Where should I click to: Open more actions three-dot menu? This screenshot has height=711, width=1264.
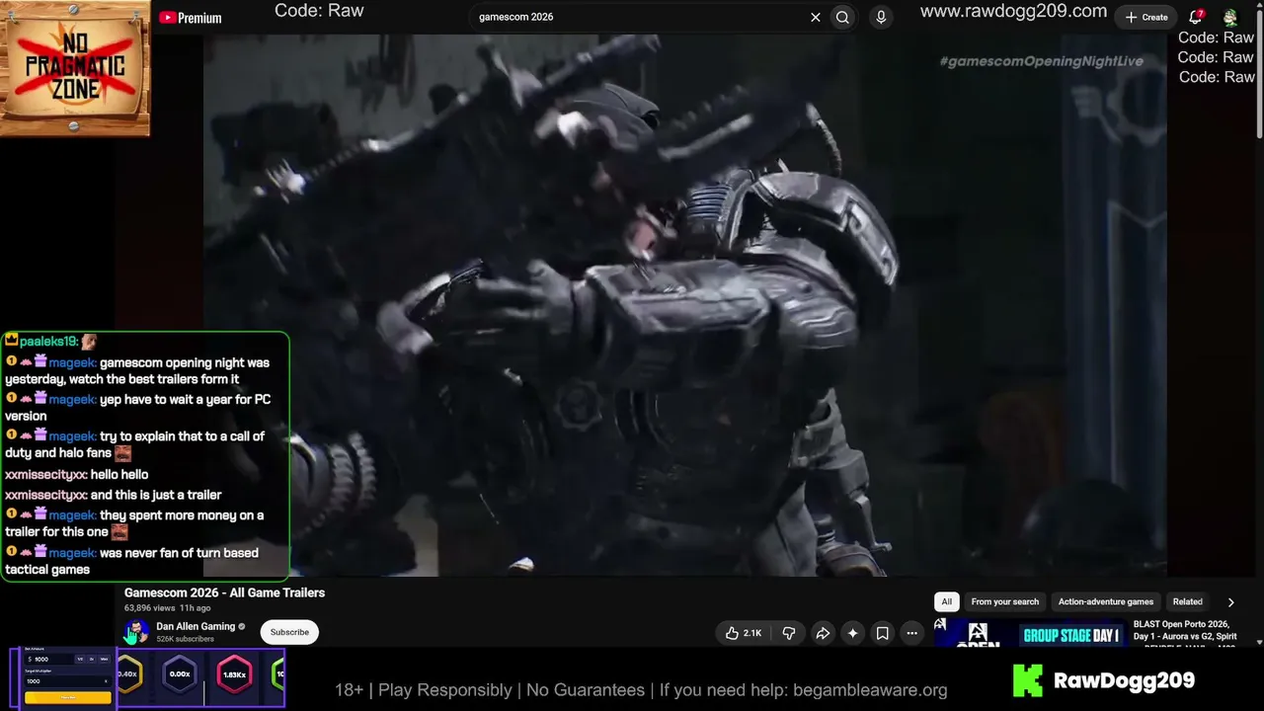point(912,633)
